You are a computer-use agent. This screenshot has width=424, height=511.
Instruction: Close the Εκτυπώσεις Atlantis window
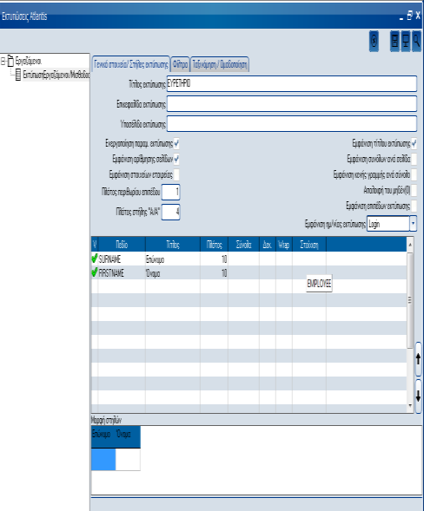[418, 15]
